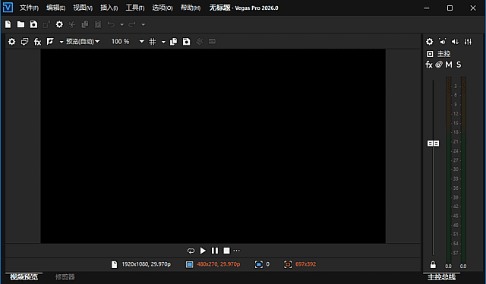Image resolution: width=486 pixels, height=284 pixels.
Task: Click the dimmed rectangular preview toolbar icon
Action: (212, 41)
